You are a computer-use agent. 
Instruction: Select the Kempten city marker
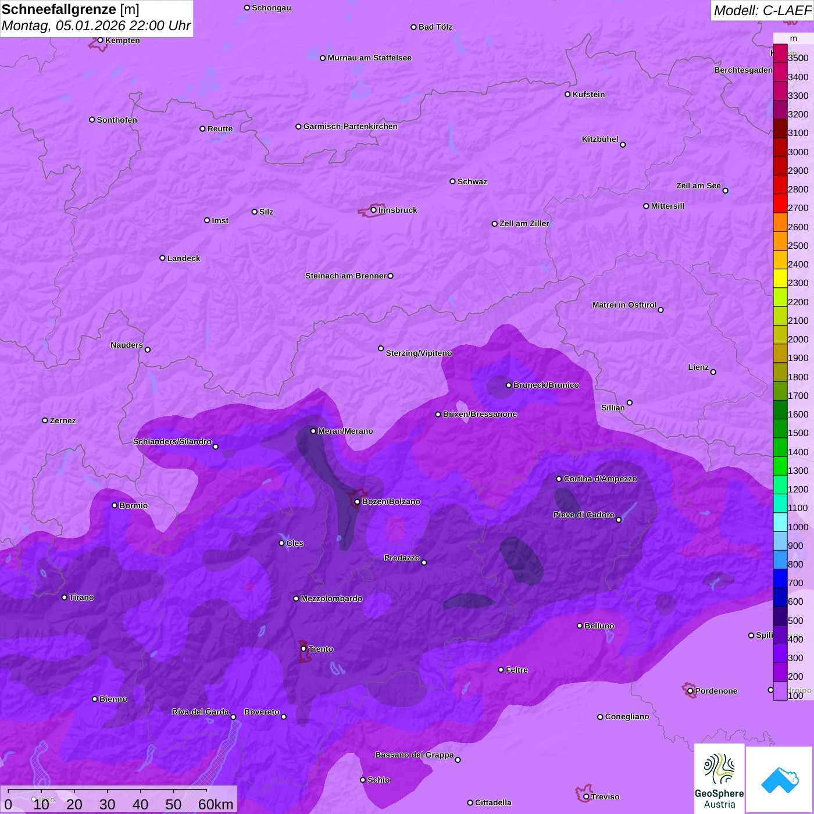pos(100,40)
